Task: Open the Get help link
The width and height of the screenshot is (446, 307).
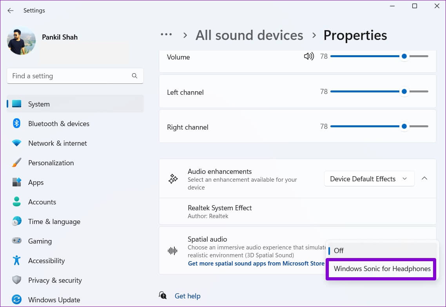Action: 187,296
